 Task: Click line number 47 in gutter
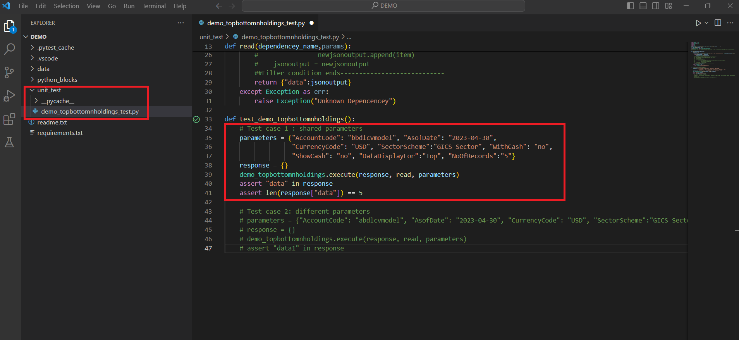click(208, 248)
